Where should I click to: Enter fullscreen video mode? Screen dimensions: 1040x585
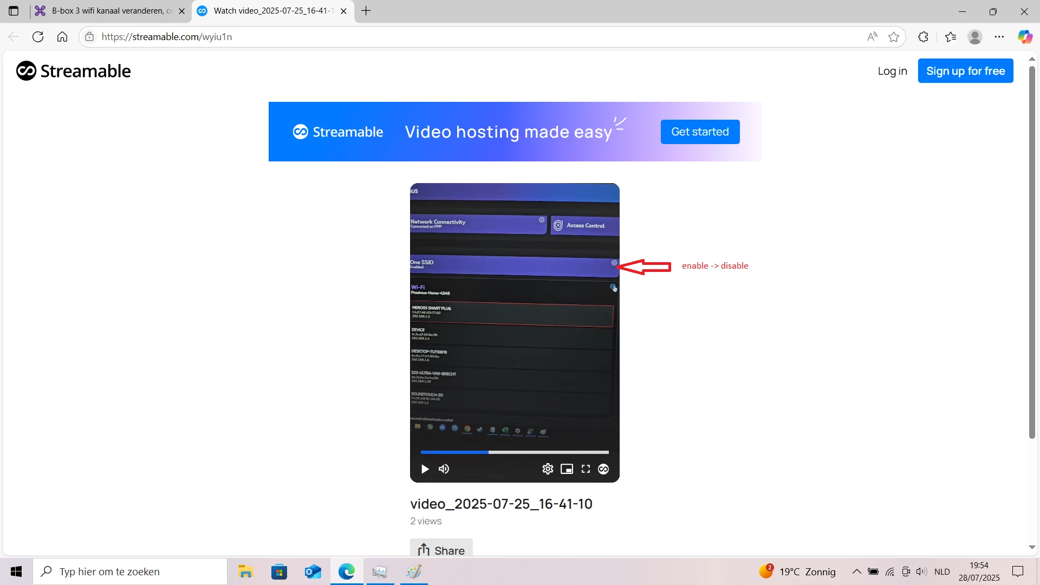586,469
